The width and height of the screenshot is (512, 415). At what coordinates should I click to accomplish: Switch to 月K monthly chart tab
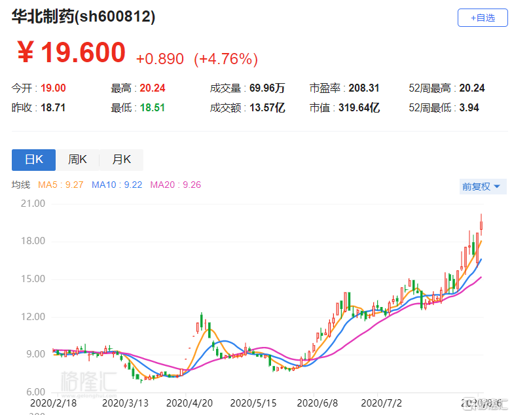pyautogui.click(x=122, y=160)
